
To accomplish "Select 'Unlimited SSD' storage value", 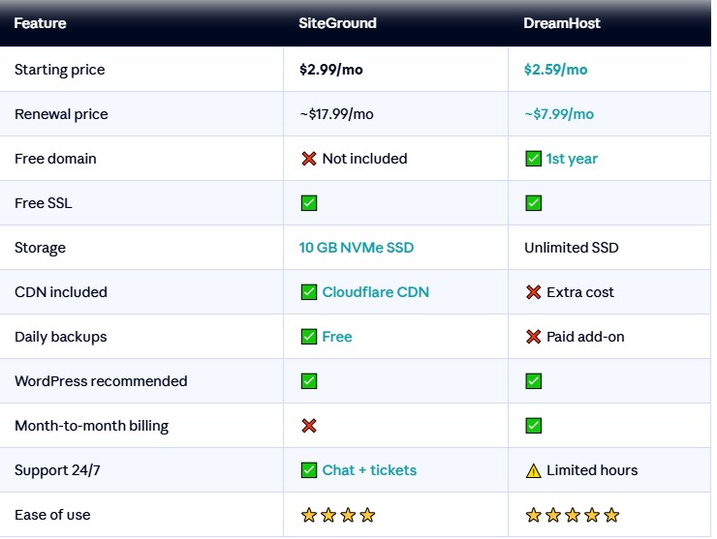I will coord(571,248).
